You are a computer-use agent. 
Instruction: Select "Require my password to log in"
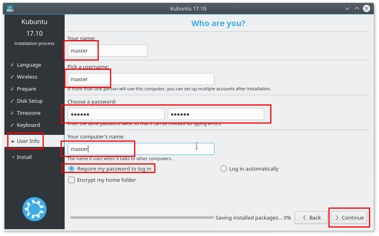[71, 169]
